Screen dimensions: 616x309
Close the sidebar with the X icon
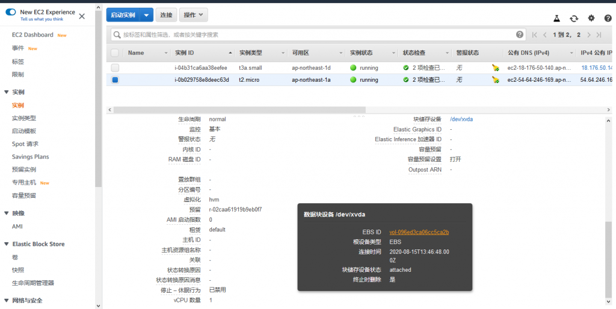82,16
